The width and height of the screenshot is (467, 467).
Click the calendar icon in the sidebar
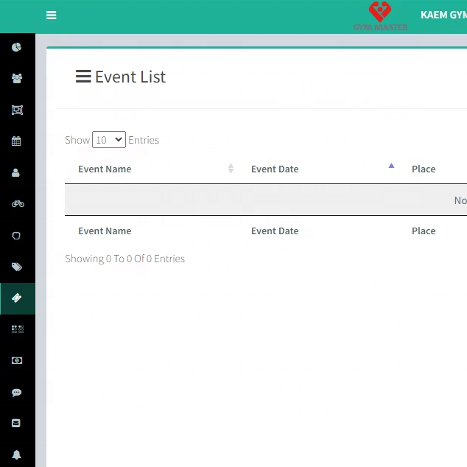[16, 141]
